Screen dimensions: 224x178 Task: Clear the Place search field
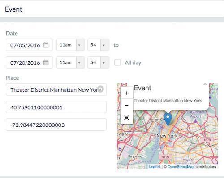tap(100, 89)
